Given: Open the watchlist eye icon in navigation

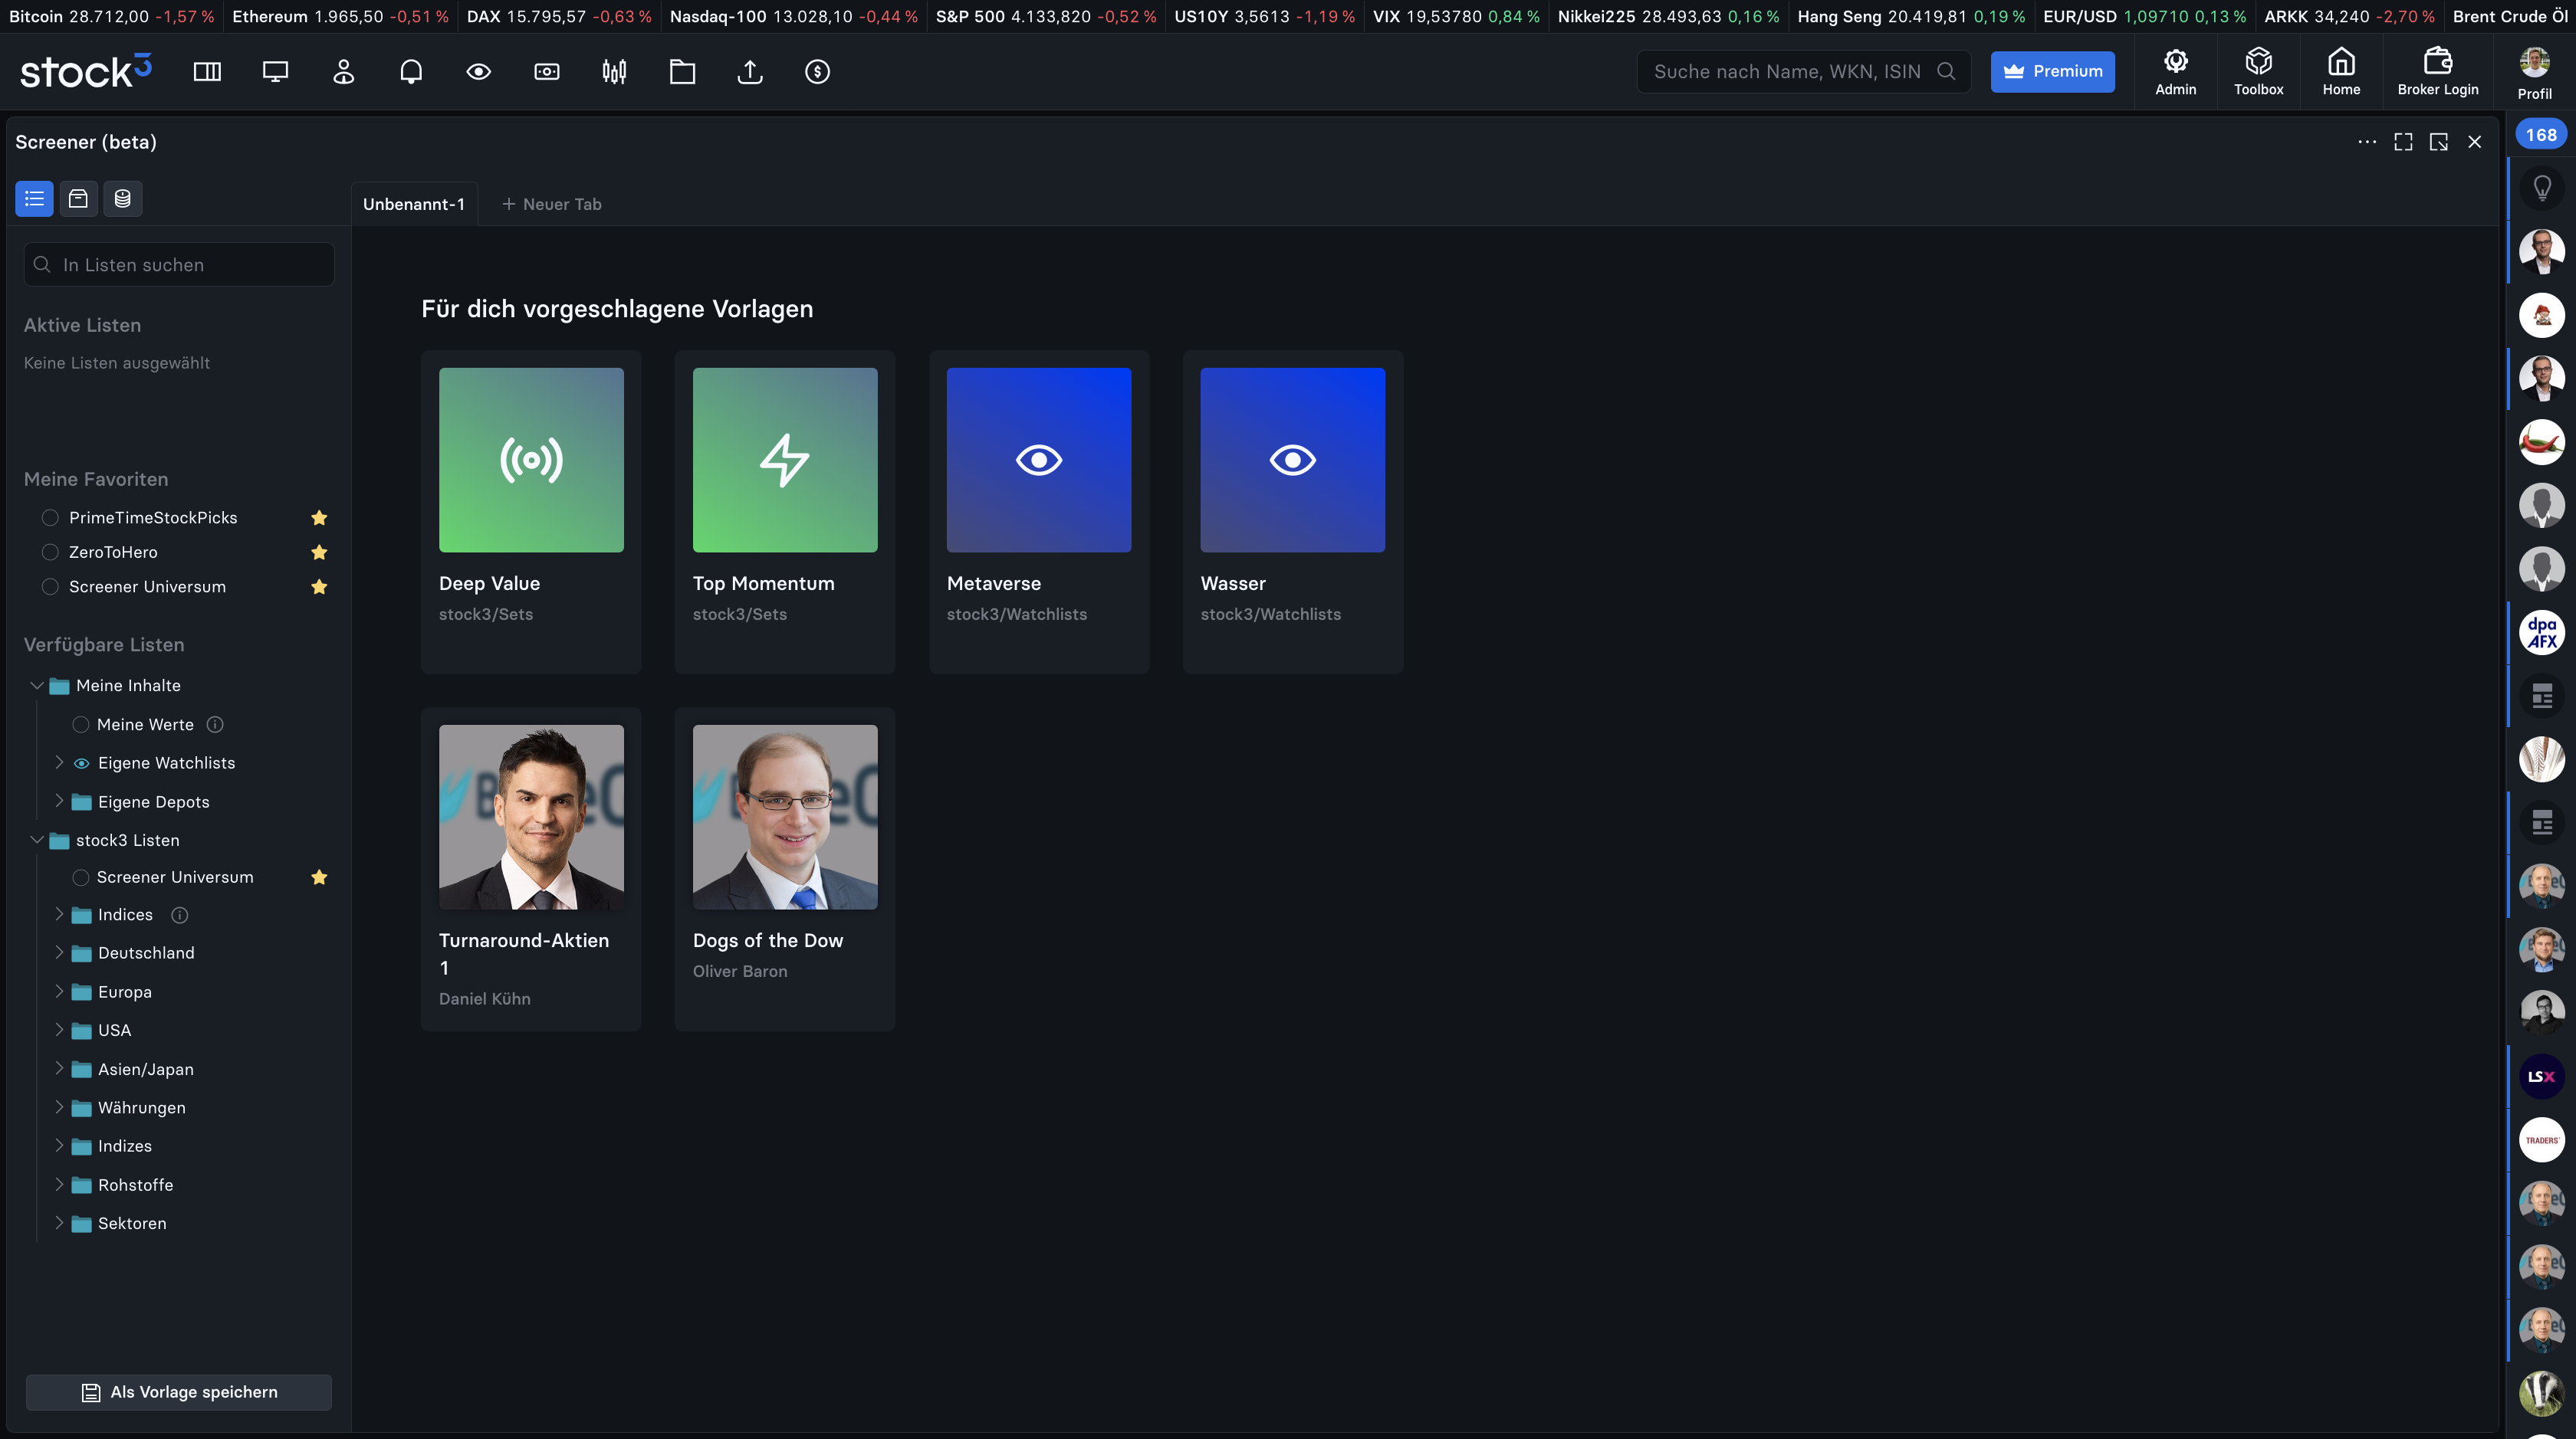Looking at the screenshot, I should click(479, 72).
